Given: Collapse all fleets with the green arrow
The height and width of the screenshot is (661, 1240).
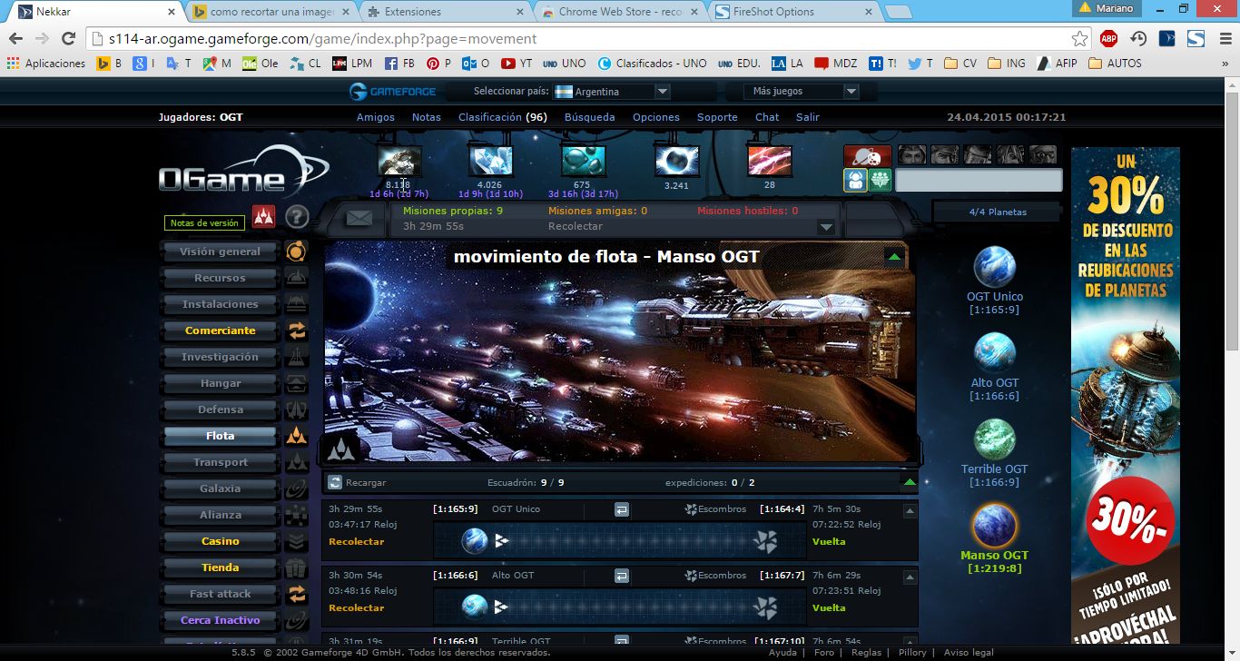Looking at the screenshot, I should [x=909, y=483].
